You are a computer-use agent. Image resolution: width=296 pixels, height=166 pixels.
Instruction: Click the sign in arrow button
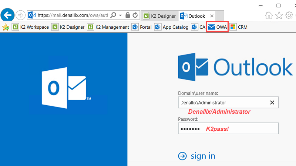coord(196,156)
